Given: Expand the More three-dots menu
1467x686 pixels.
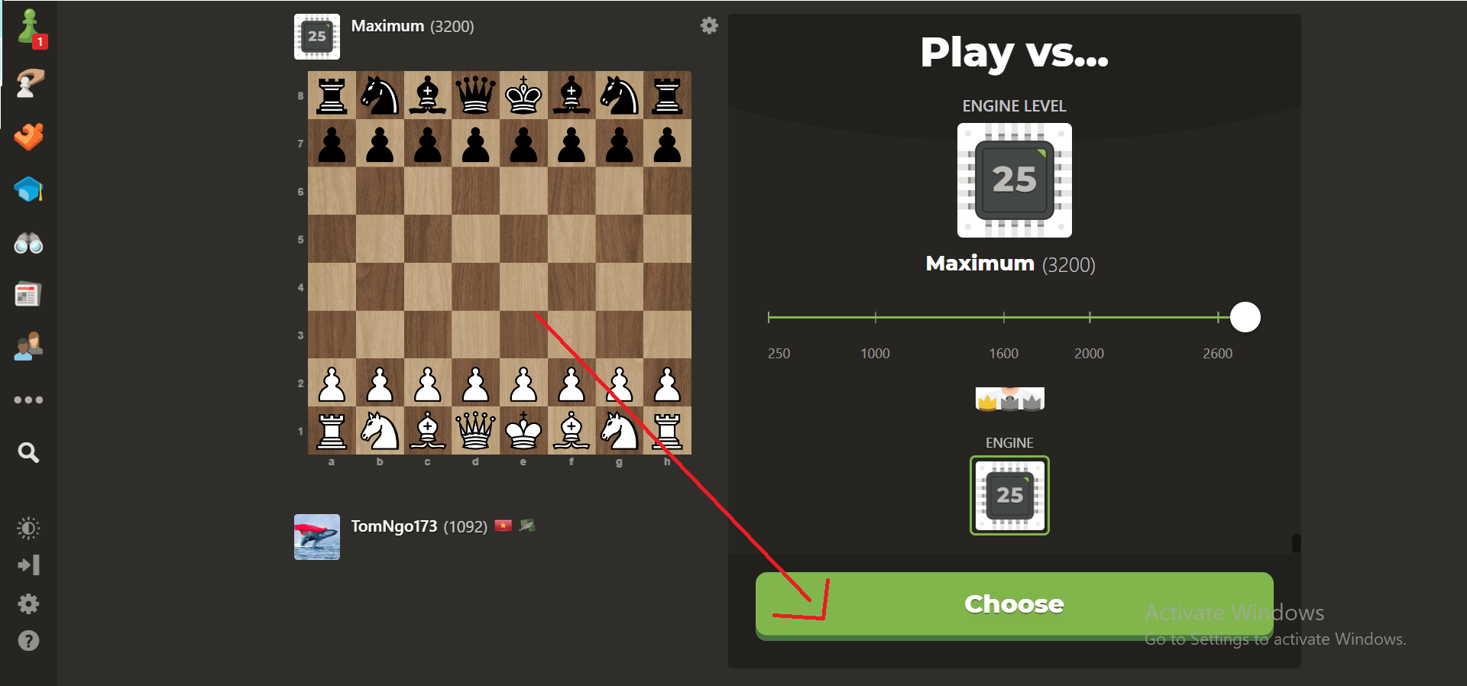Looking at the screenshot, I should click(x=28, y=400).
